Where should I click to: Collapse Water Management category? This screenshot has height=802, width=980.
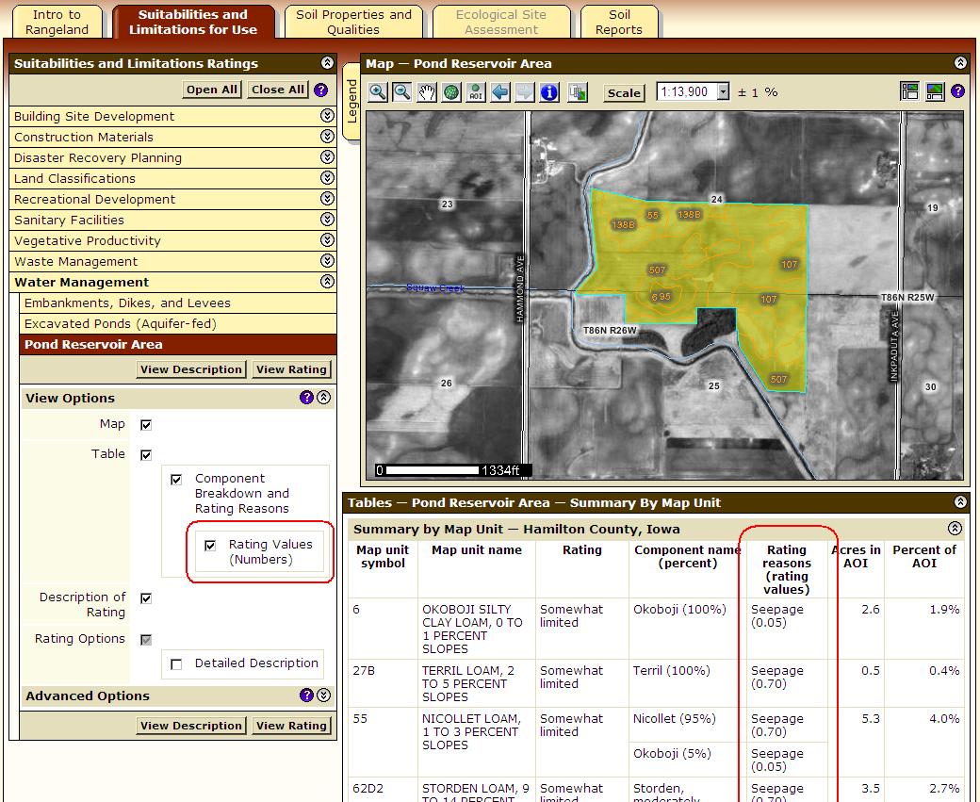tap(327, 281)
